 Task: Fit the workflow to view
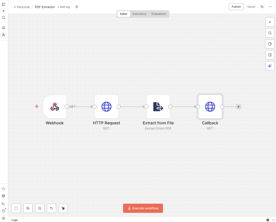click(x=16, y=208)
